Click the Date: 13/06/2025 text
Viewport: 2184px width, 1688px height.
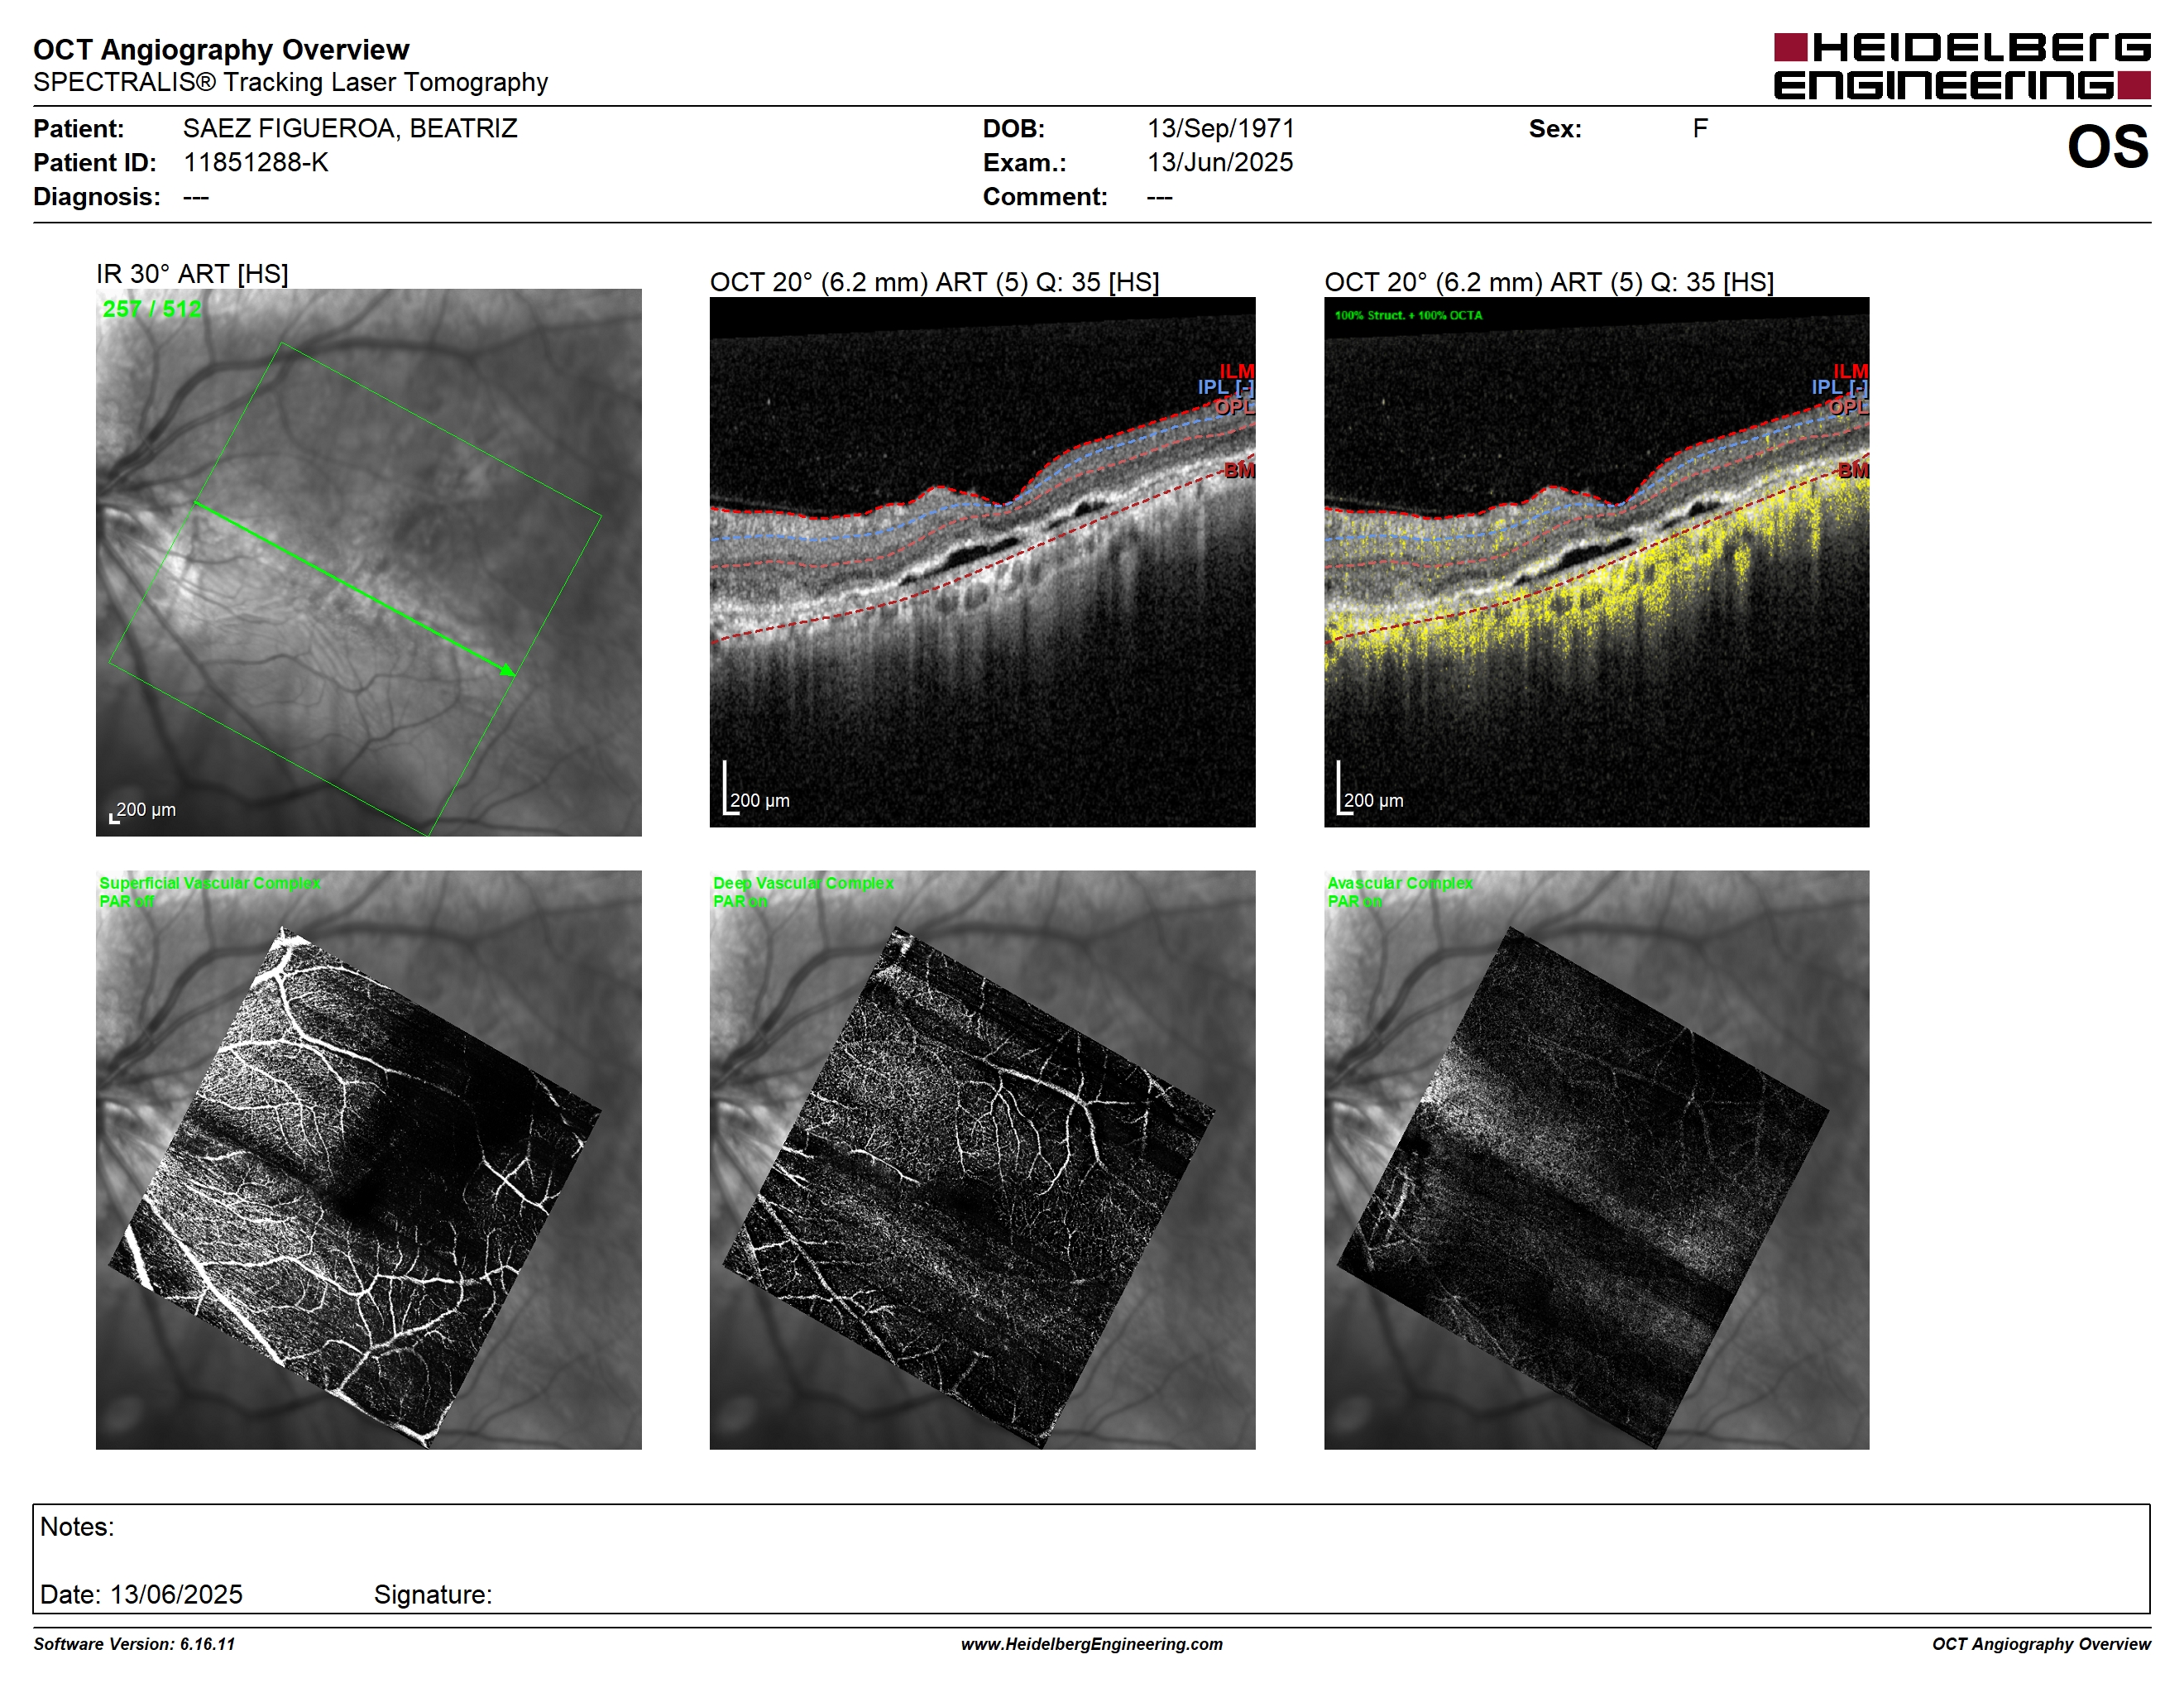point(141,1594)
